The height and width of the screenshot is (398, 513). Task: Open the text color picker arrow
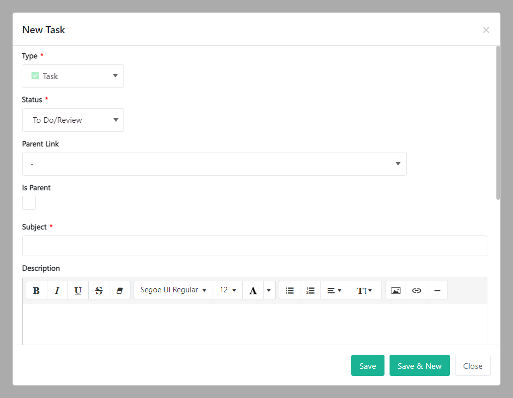tap(269, 290)
